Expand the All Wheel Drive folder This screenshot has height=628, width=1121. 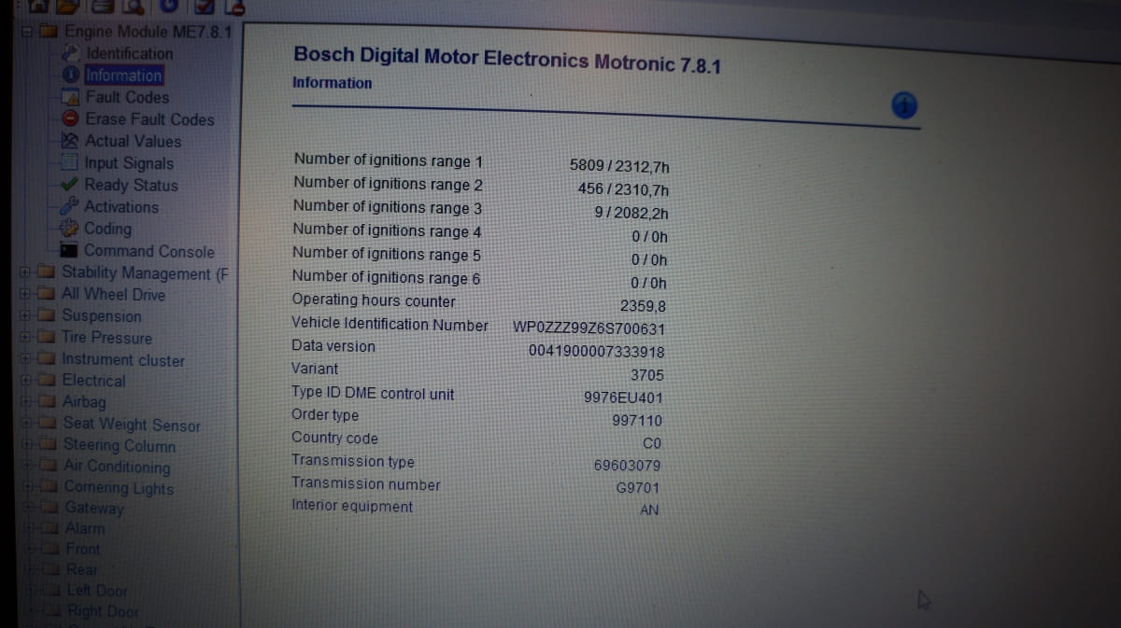click(24, 294)
